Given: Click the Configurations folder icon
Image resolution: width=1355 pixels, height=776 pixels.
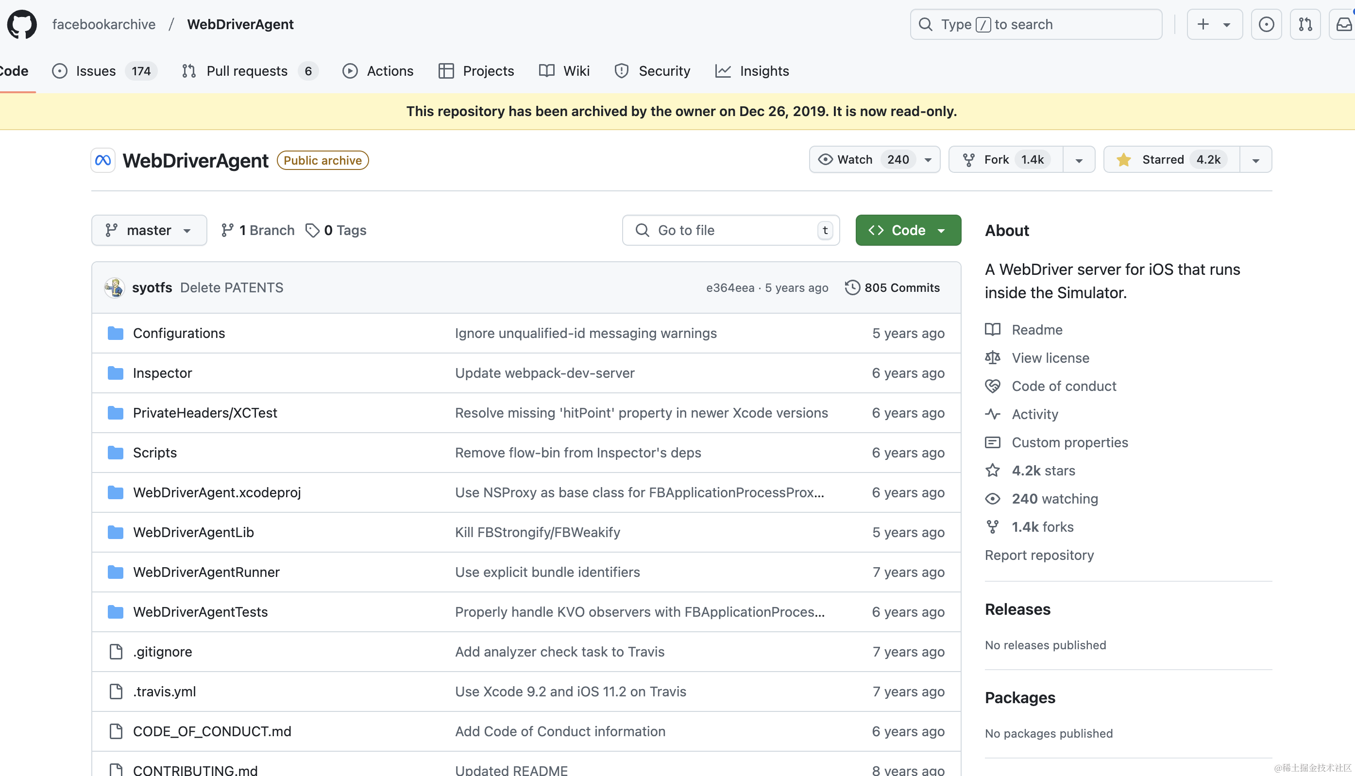Looking at the screenshot, I should (116, 333).
